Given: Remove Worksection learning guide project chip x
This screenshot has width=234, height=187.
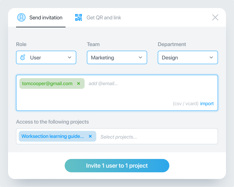Looking at the screenshot, I should tap(90, 136).
